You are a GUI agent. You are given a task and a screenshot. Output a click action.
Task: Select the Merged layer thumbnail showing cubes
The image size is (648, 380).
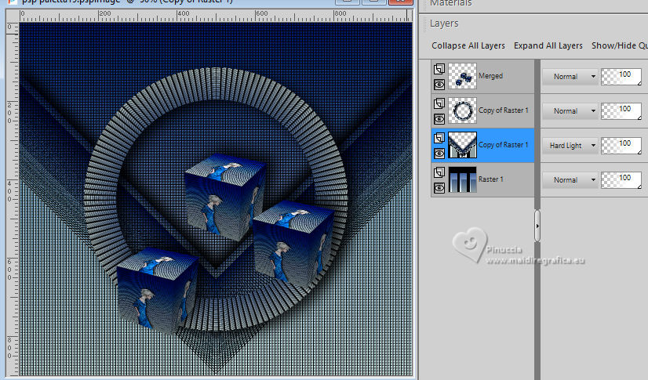(462, 76)
